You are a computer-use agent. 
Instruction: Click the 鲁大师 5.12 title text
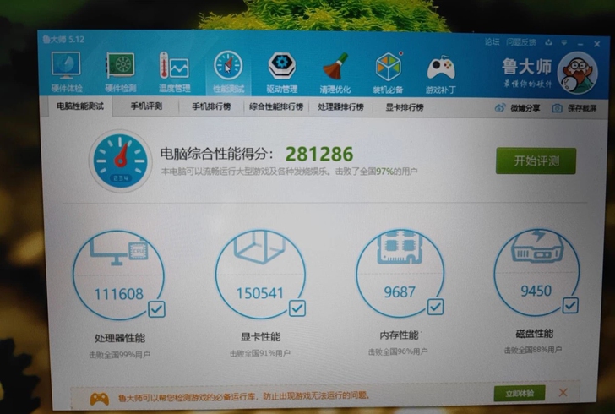click(63, 39)
